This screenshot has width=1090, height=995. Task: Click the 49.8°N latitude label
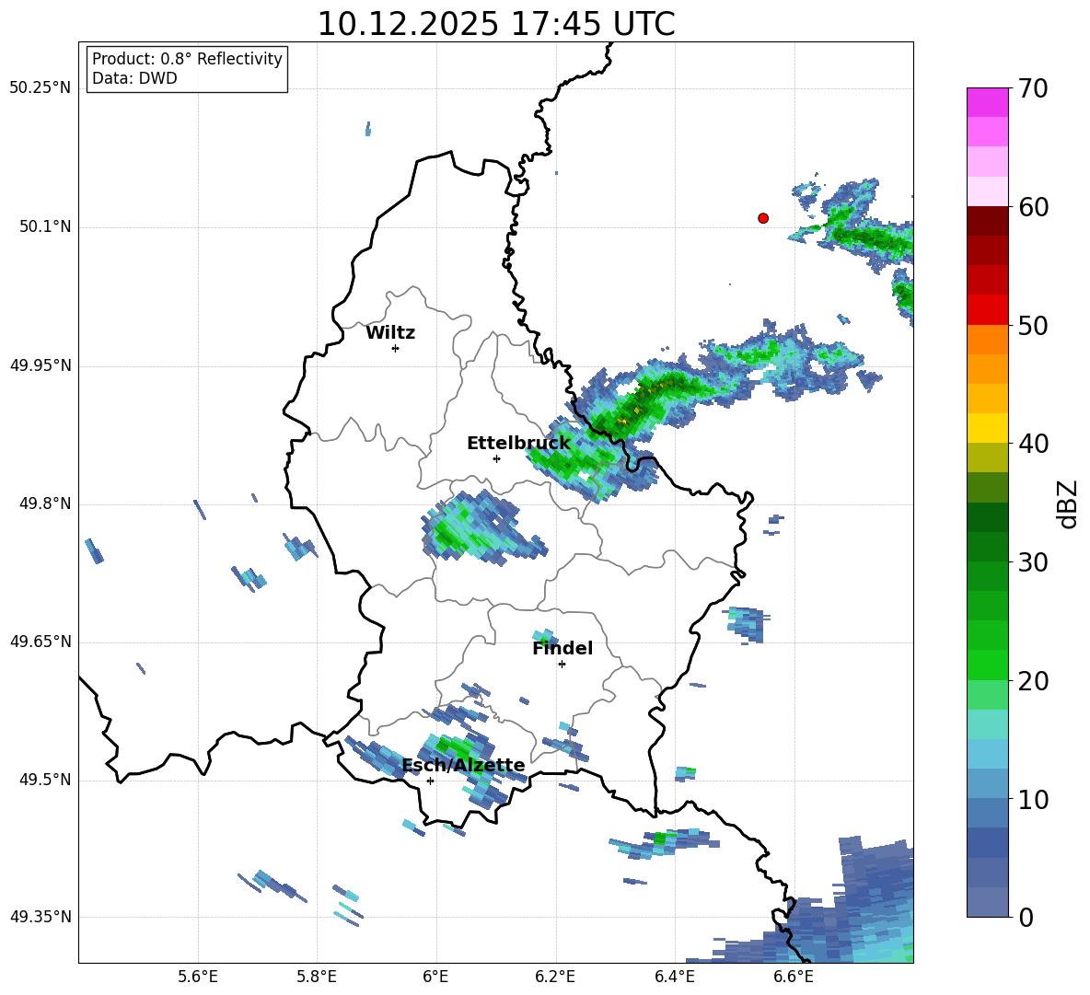click(x=45, y=503)
